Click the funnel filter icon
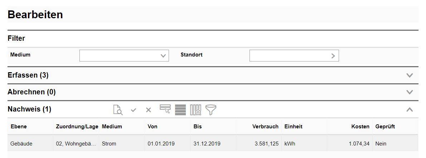The width and height of the screenshot is (426, 158). [x=211, y=110]
